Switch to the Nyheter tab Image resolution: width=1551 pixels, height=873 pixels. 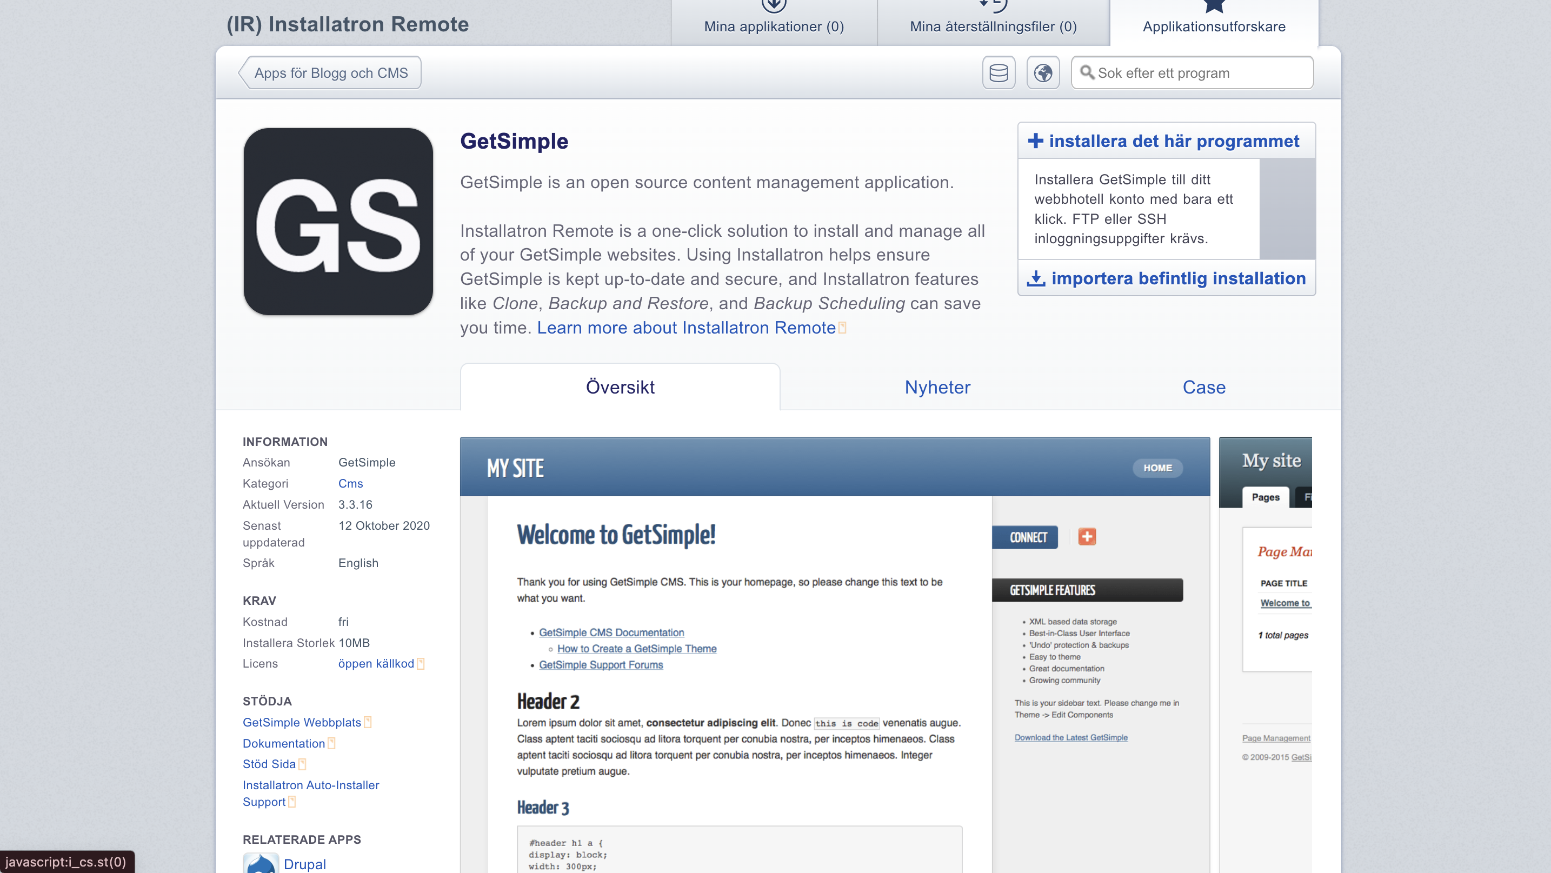click(x=937, y=387)
